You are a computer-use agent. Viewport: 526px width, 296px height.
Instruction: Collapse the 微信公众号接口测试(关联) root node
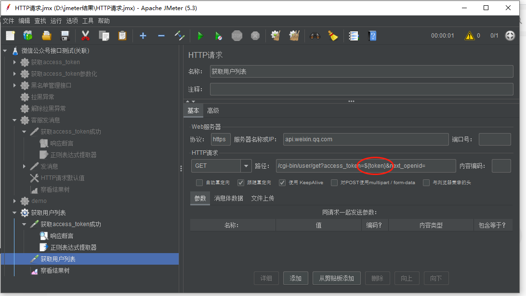pyautogui.click(x=5, y=51)
